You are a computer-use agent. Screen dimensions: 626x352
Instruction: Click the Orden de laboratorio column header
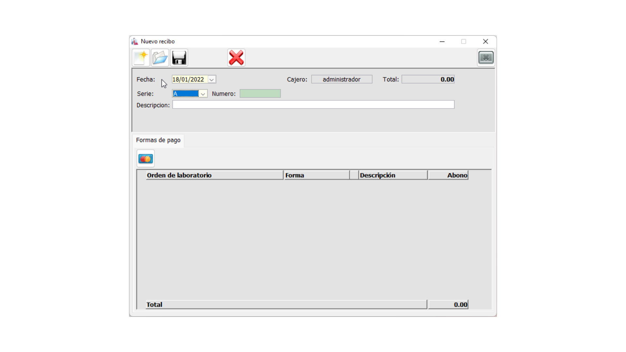(214, 175)
